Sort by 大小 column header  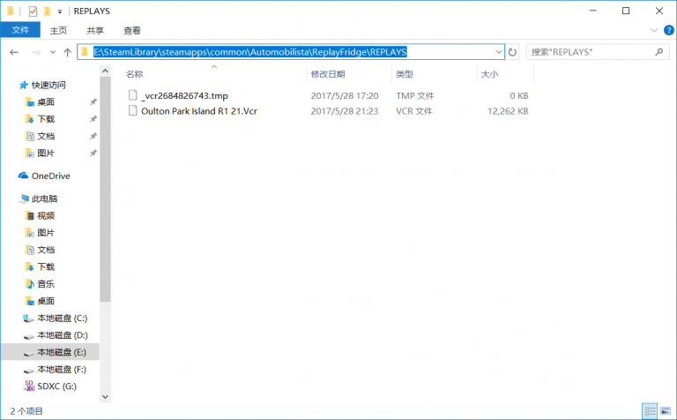[489, 74]
